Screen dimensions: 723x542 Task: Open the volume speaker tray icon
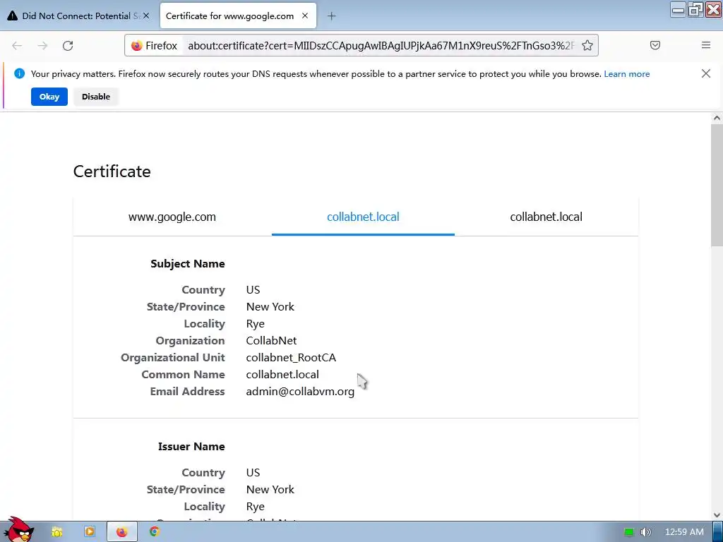pyautogui.click(x=645, y=532)
